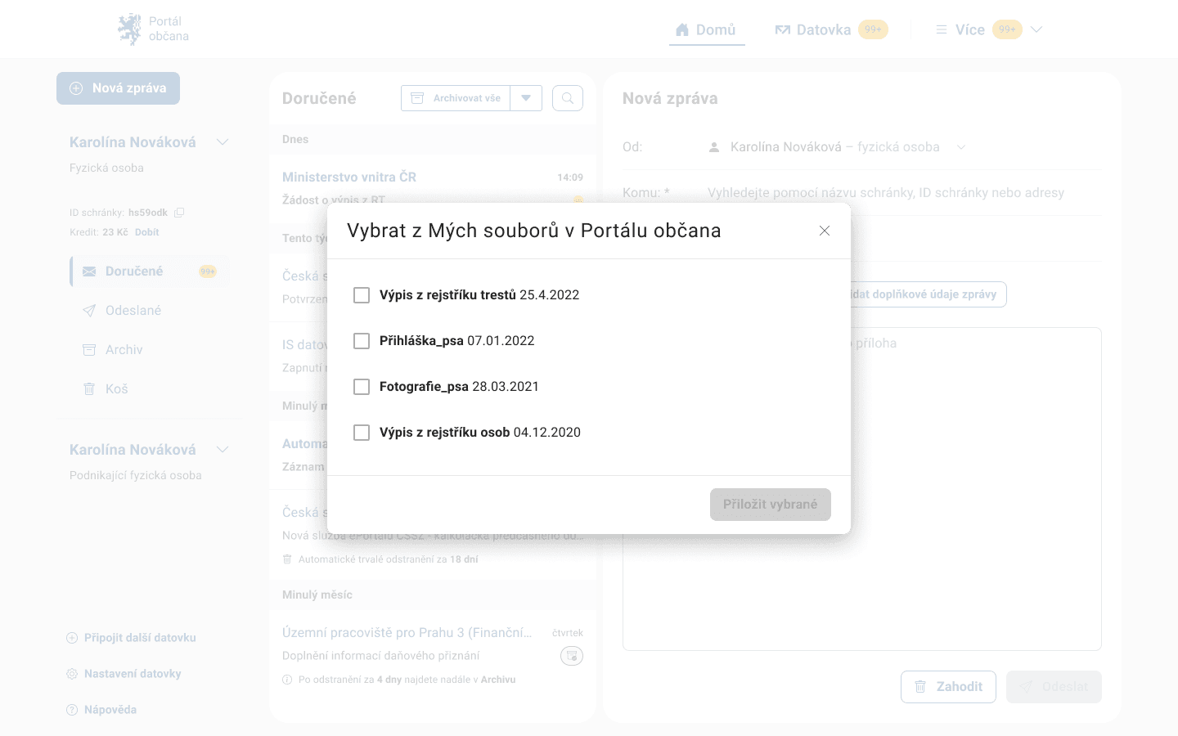Select the Přihláška_psa file checkbox

(x=362, y=341)
